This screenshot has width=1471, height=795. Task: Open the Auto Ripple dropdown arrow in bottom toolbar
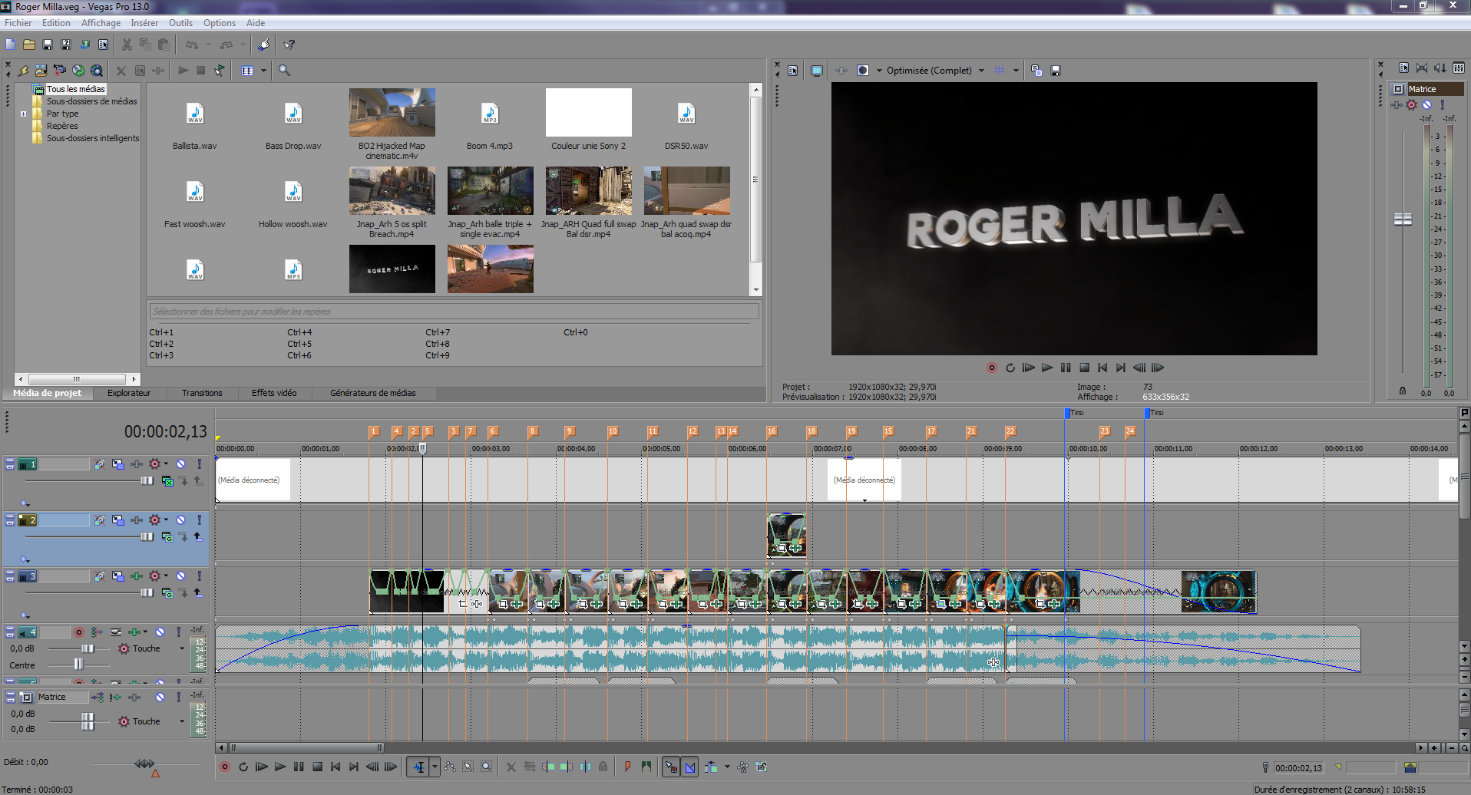point(727,767)
